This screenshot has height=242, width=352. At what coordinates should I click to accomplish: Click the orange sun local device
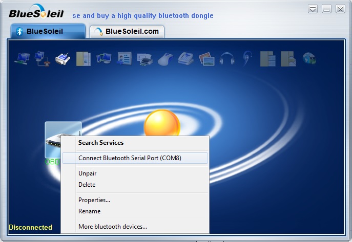[162, 123]
